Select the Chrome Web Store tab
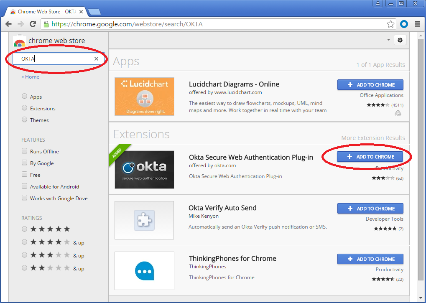The height and width of the screenshot is (303, 426). 46,12
